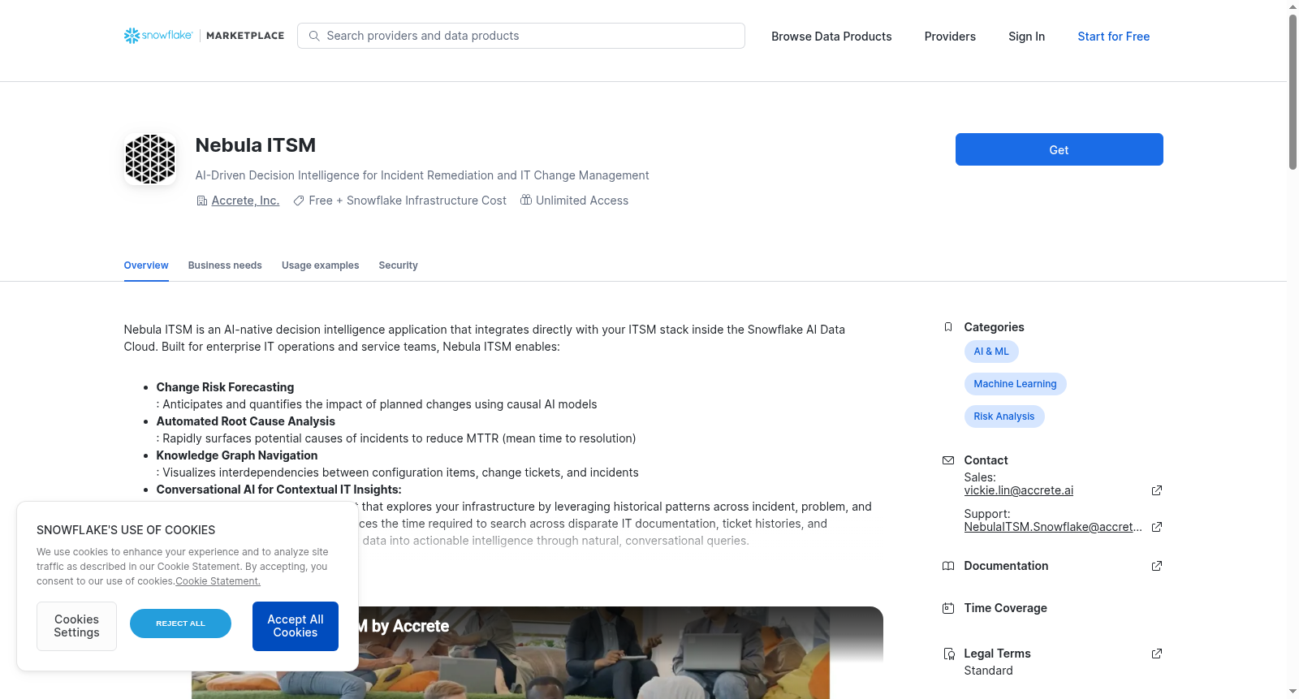Click the NebulaITSM.Snowflake support email link
Viewport: 1299px width, 699px height.
pos(1053,527)
